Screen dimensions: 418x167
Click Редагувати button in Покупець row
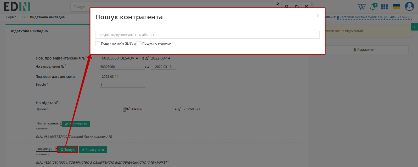(x=93, y=150)
